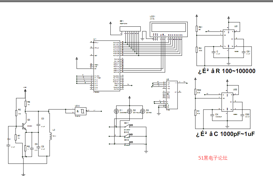The image size is (273, 176).
Task: Select the D2 LED
Action: pyautogui.click(x=130, y=111)
